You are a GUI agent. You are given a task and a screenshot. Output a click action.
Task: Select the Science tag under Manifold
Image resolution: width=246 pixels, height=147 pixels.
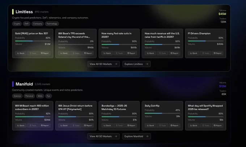click(17, 96)
